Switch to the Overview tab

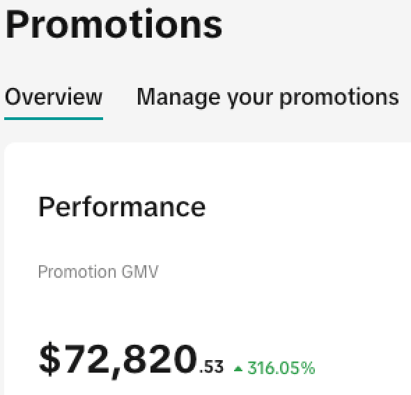click(x=54, y=97)
